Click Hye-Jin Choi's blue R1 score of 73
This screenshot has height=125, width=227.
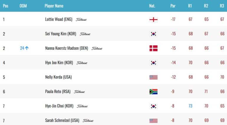(x=190, y=106)
